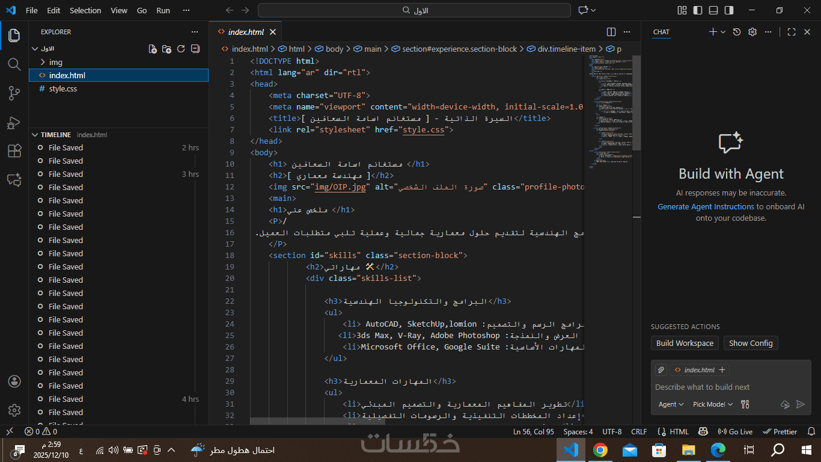Toggle the bottom panel layout button

pyautogui.click(x=713, y=10)
